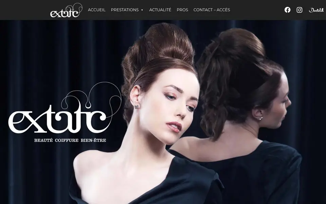Click the front woman's red lips
The width and height of the screenshot is (326, 204).
tap(175, 126)
